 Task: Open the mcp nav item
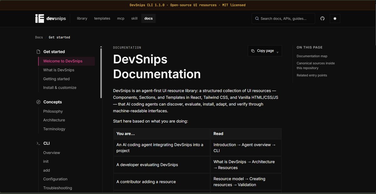tap(121, 18)
